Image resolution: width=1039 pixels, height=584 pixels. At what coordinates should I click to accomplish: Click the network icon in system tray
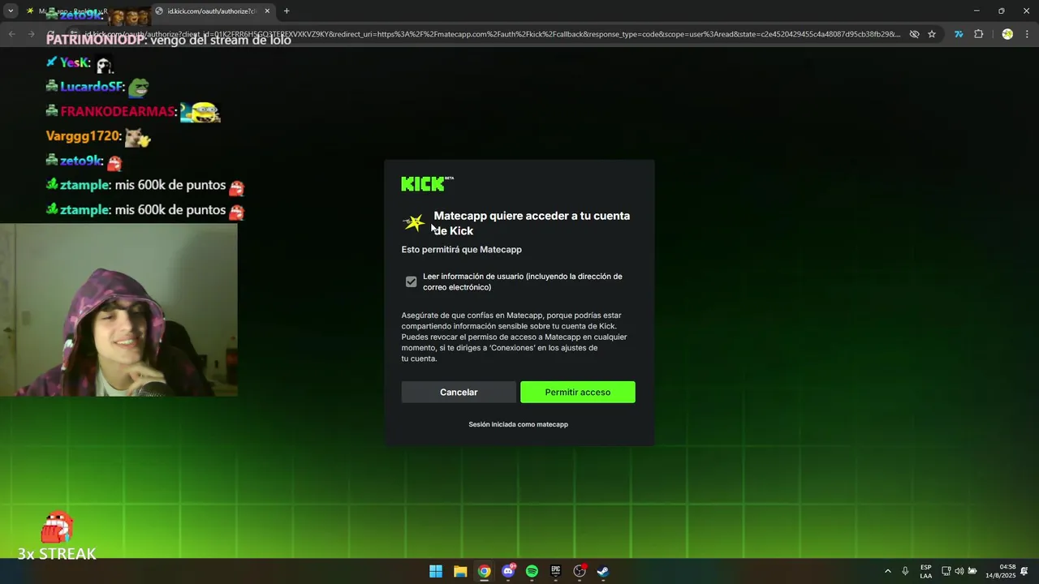tap(946, 571)
